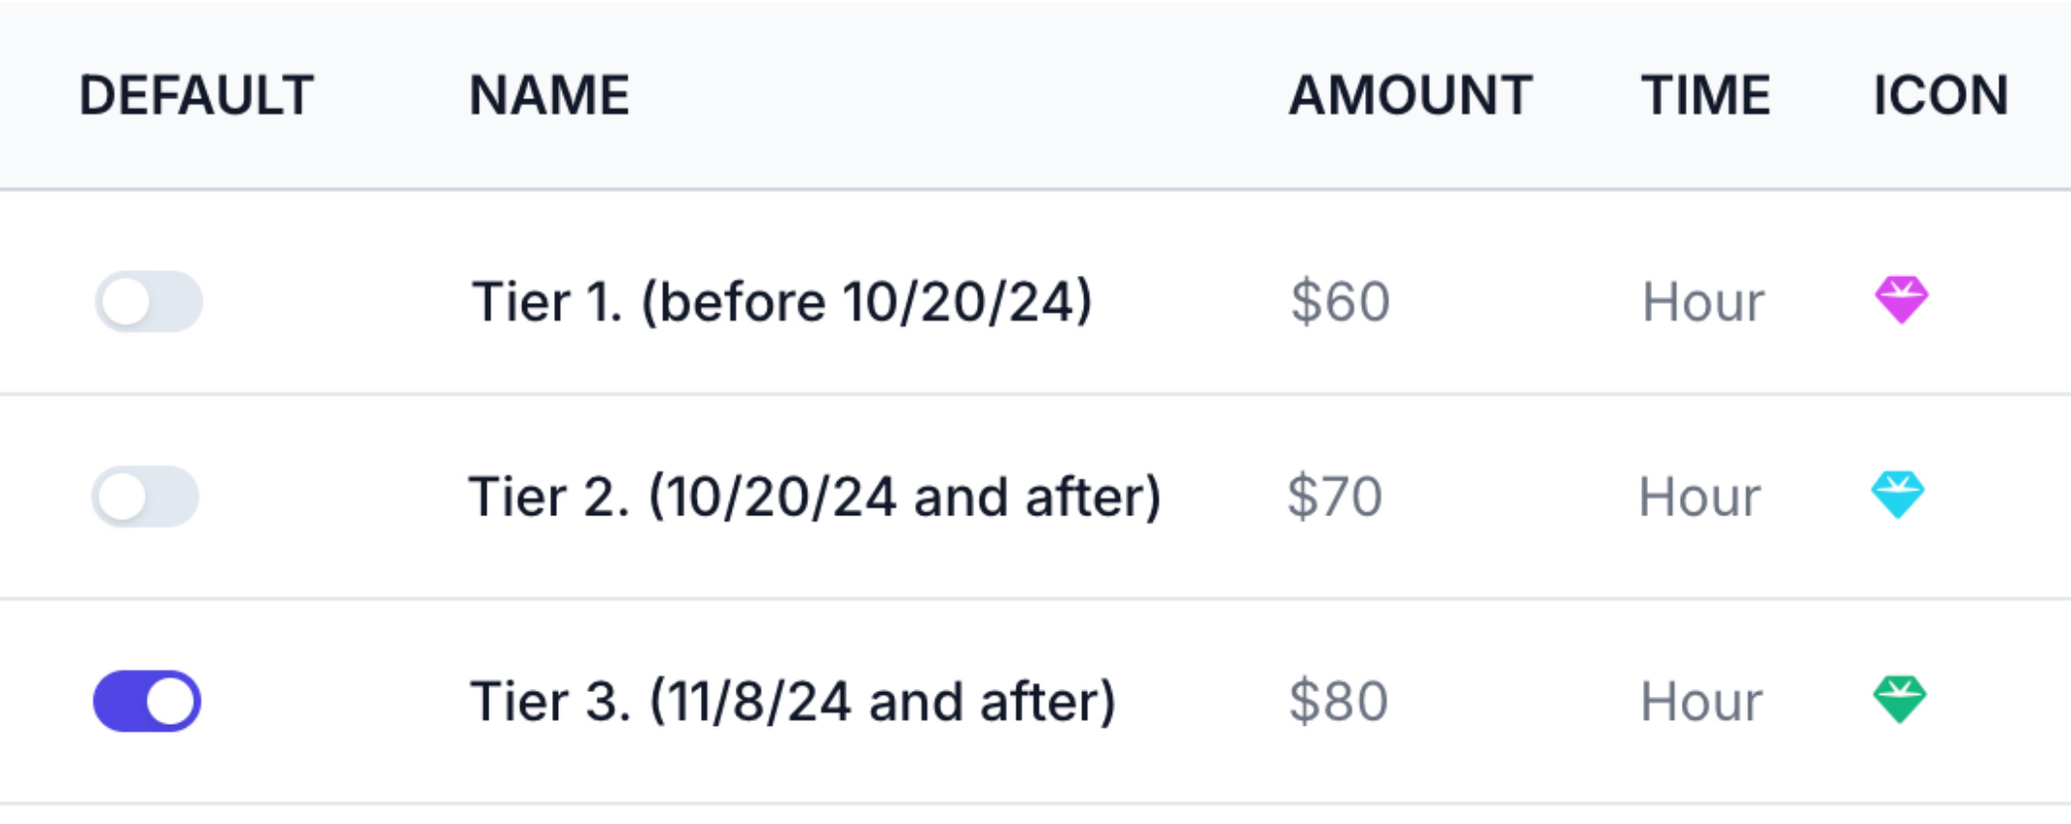Sort by the AMOUNT column header
The image size is (2071, 824).
pyautogui.click(x=1410, y=95)
